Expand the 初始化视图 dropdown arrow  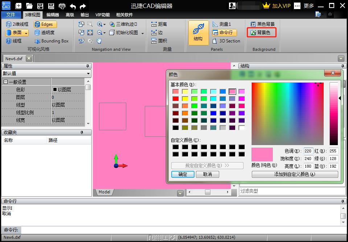click(142, 33)
